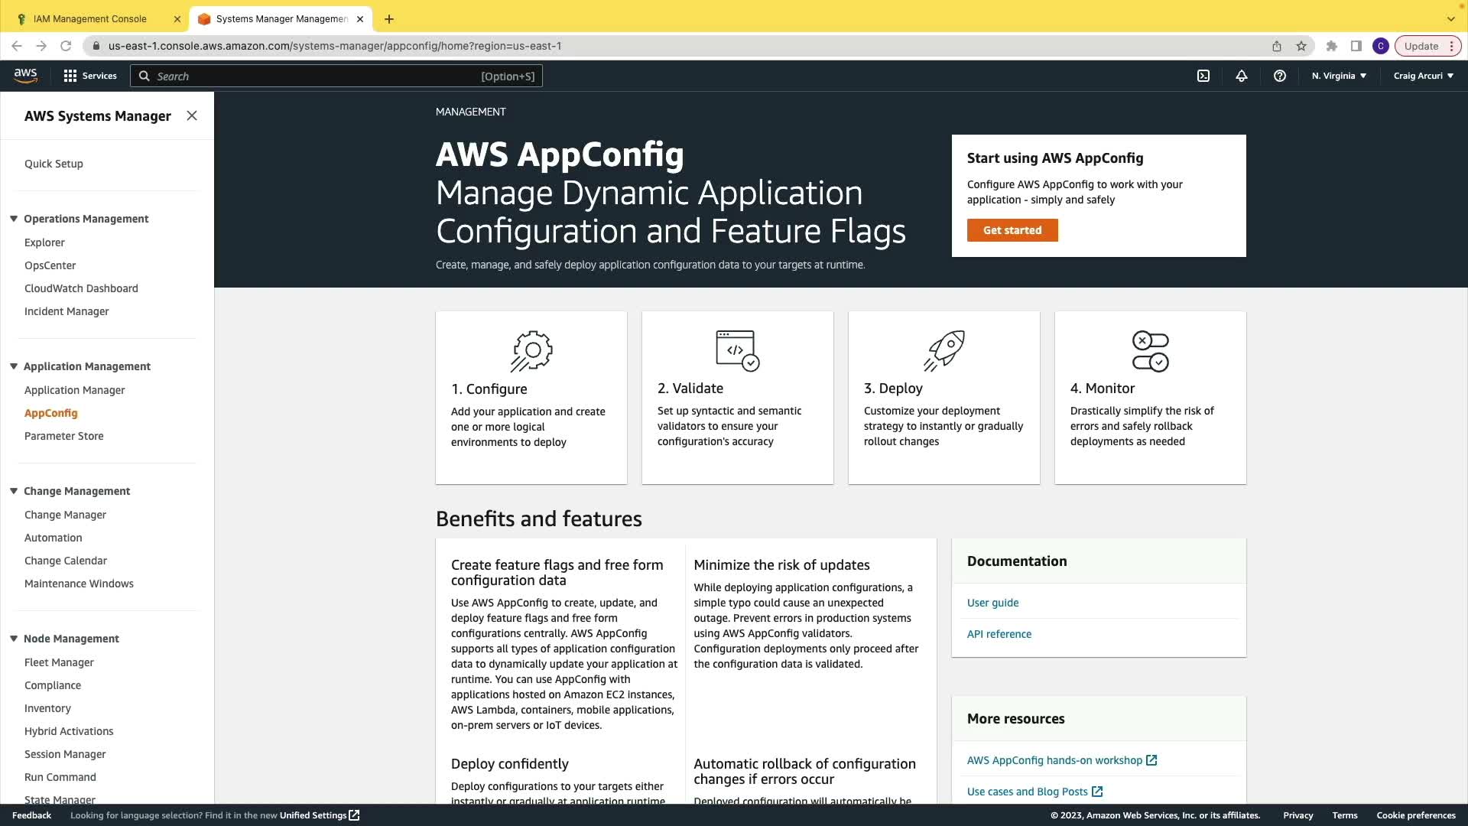Screen dimensions: 1468x826
Task: Open the help question mark icon
Action: 1280,76
